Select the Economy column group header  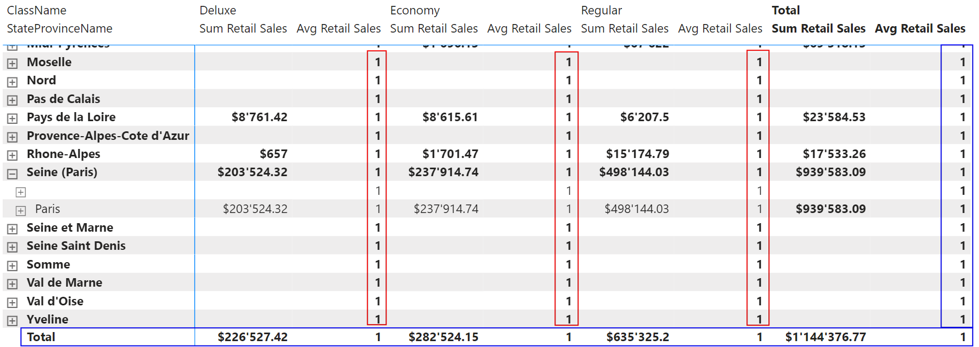415,11
